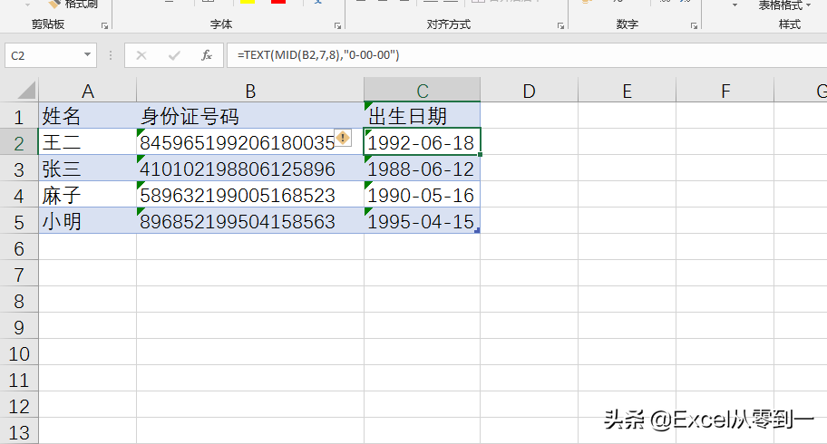Cancel formula entry with X icon

[x=141, y=55]
